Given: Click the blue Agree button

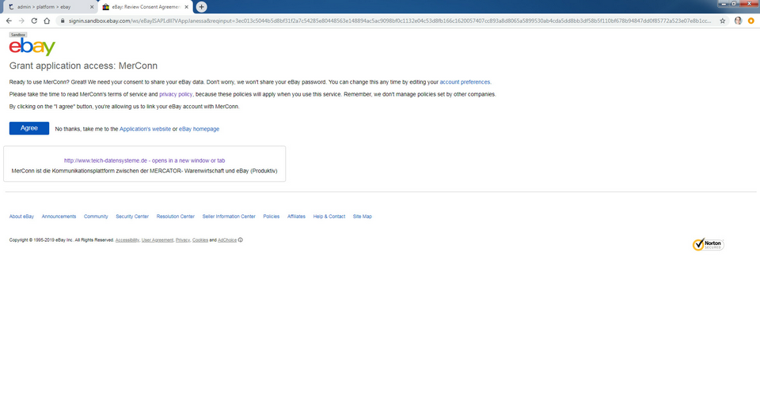Looking at the screenshot, I should pos(29,128).
